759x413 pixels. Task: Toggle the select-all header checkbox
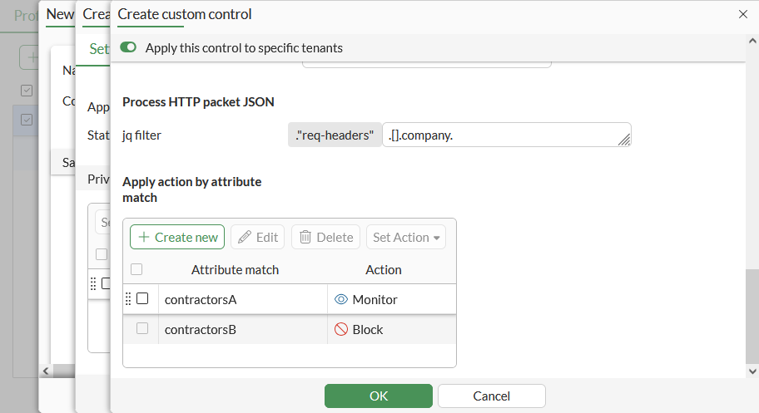pyautogui.click(x=137, y=269)
